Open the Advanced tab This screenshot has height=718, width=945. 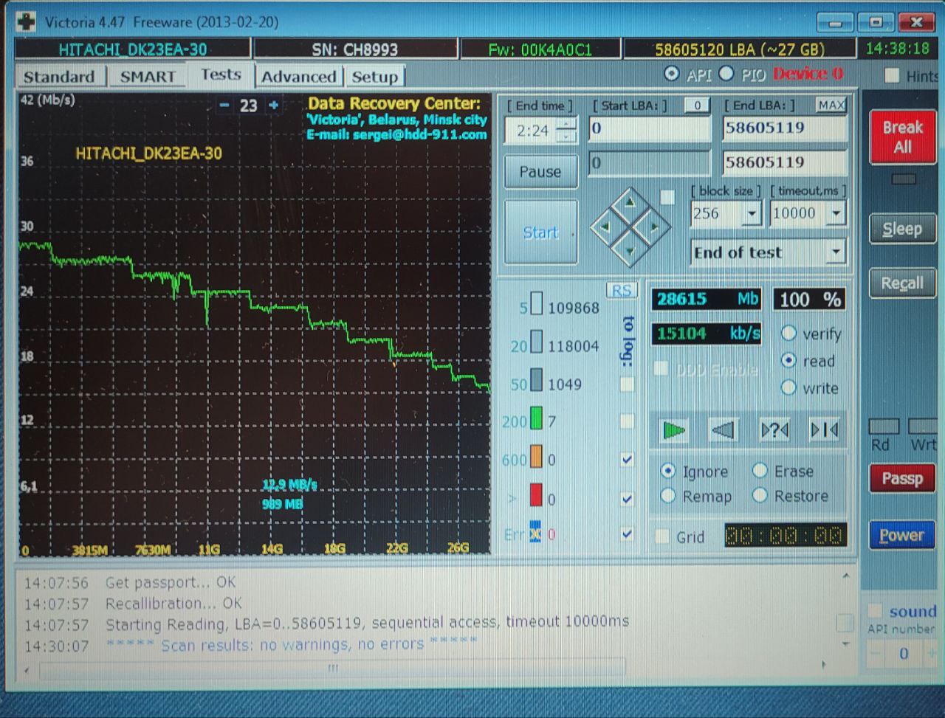point(299,76)
